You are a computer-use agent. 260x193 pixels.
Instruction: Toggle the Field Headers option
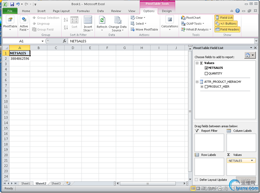point(227,30)
